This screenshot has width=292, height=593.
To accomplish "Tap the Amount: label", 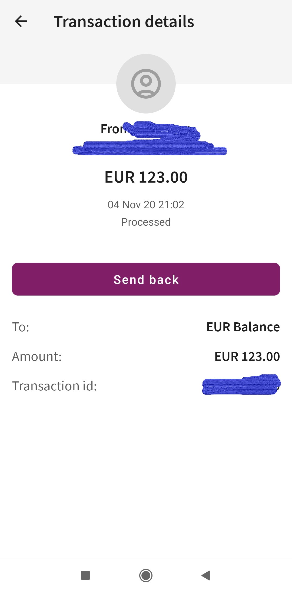I will (37, 357).
